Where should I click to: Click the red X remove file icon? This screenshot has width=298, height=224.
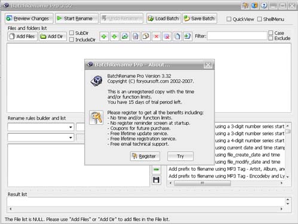point(156,36)
